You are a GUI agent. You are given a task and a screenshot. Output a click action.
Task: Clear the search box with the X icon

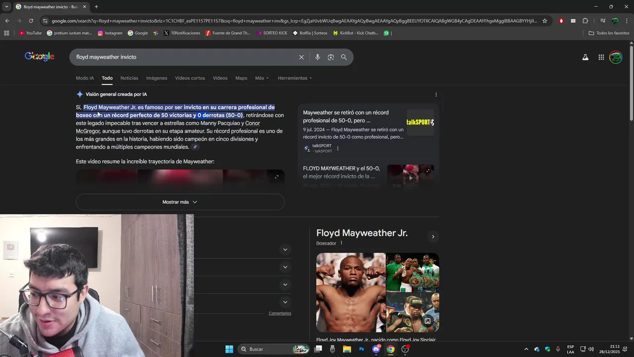point(301,57)
